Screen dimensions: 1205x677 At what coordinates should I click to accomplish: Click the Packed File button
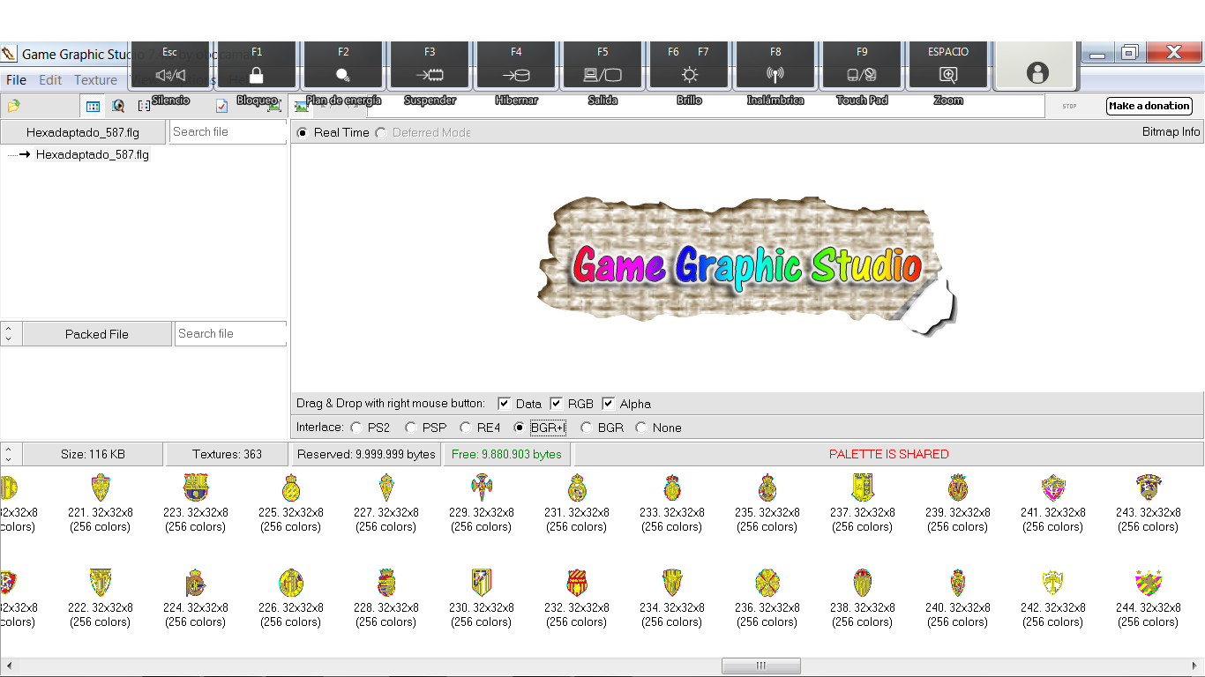pyautogui.click(x=97, y=334)
